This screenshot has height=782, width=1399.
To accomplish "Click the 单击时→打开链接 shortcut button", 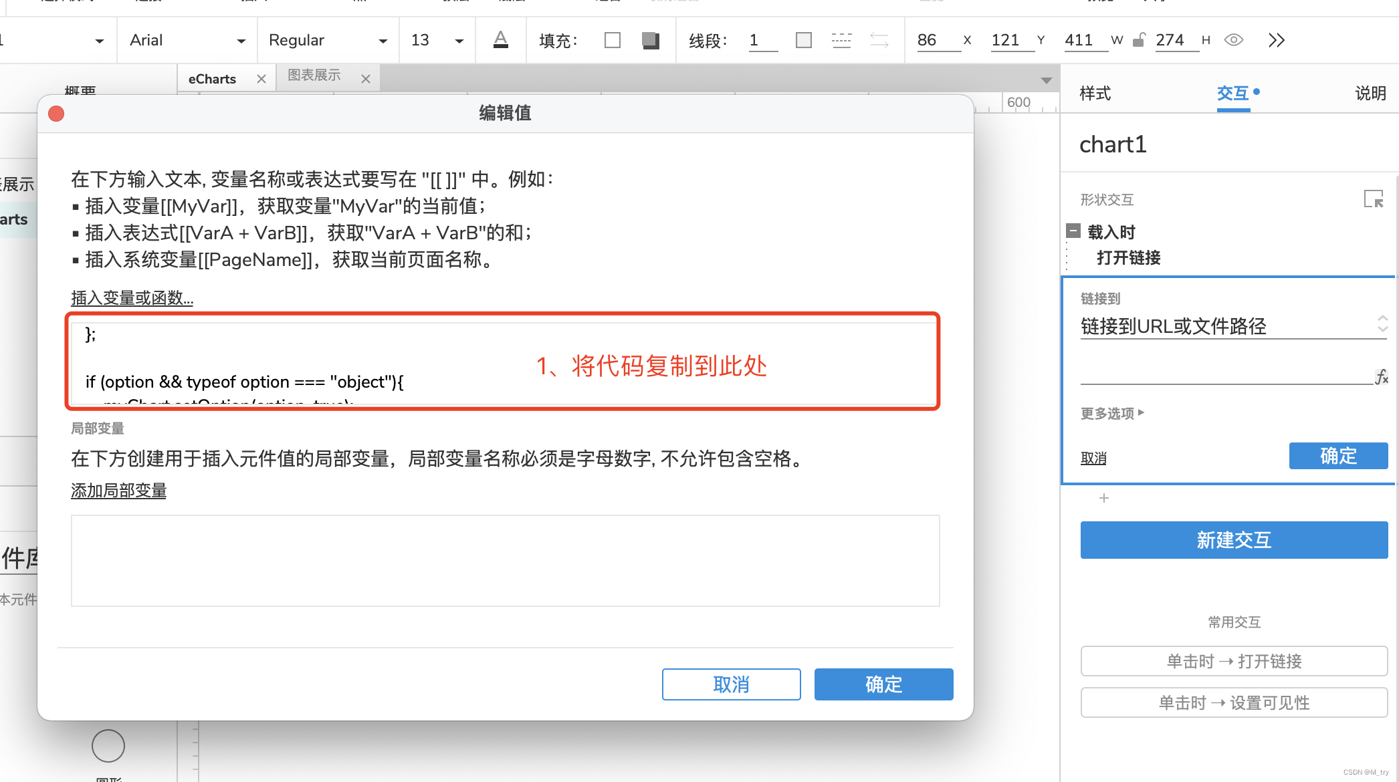I will pyautogui.click(x=1234, y=661).
